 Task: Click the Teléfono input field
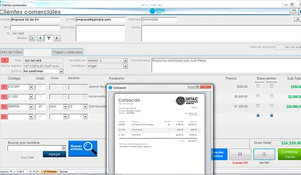pyautogui.click(x=159, y=19)
